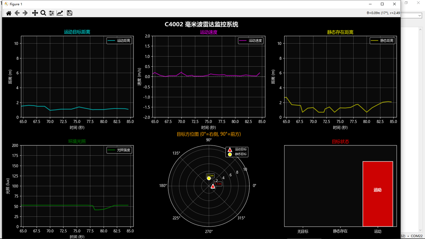Click the Figure 1 title bar text
This screenshot has height=239, width=425.
[x=16, y=4]
